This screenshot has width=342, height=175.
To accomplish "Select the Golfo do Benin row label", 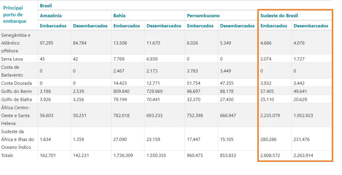I will pos(16,91).
